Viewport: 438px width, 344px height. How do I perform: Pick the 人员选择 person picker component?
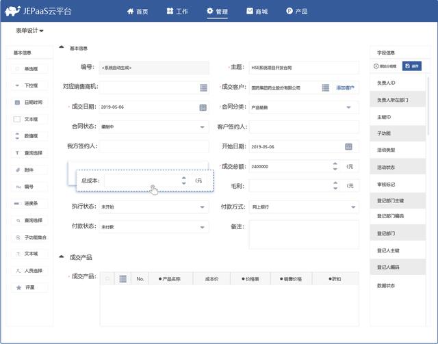tap(29, 271)
